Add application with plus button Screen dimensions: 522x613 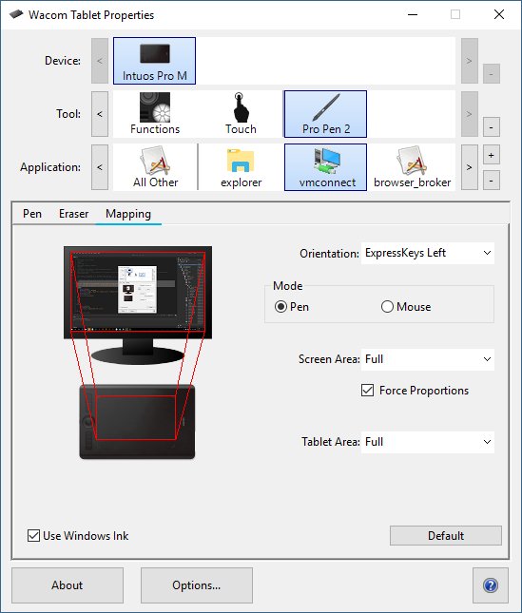(492, 155)
